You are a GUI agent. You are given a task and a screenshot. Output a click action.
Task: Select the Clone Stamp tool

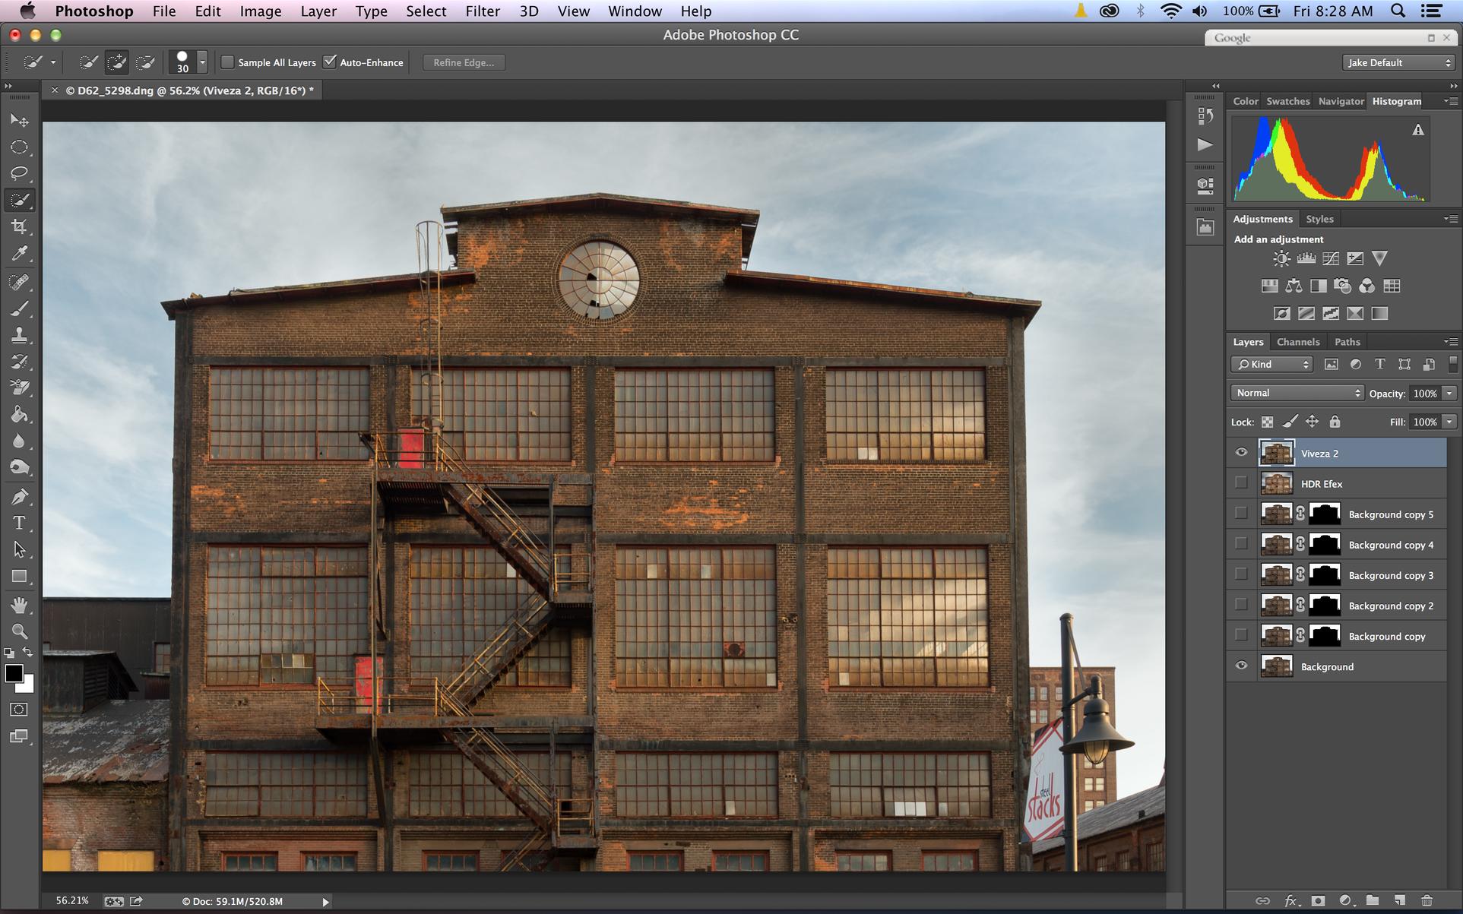tap(19, 335)
